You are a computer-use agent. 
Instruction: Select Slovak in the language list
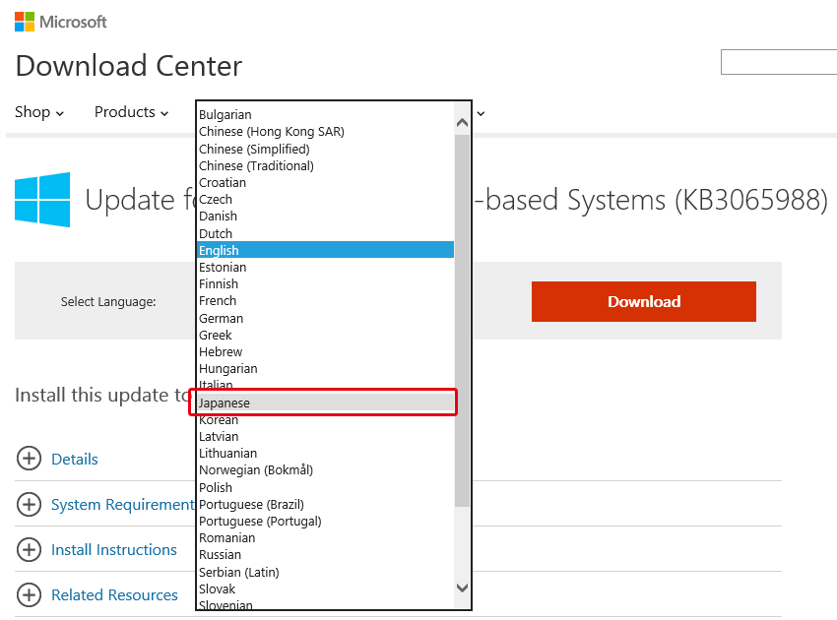click(326, 589)
